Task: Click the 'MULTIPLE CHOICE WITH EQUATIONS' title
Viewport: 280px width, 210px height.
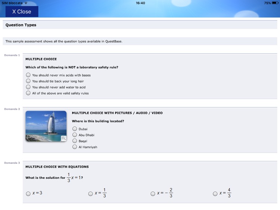Action: pyautogui.click(x=57, y=167)
